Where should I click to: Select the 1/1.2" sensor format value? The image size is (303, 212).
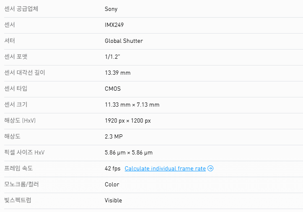[115, 57]
